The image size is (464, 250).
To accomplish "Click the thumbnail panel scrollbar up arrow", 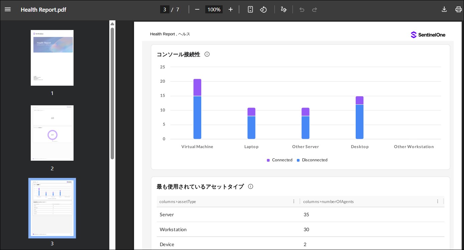I will click(112, 24).
